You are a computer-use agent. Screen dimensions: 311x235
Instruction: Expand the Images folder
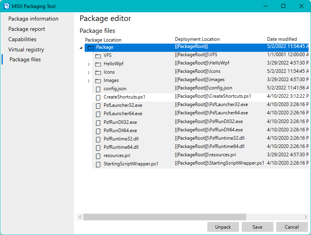pos(89,81)
